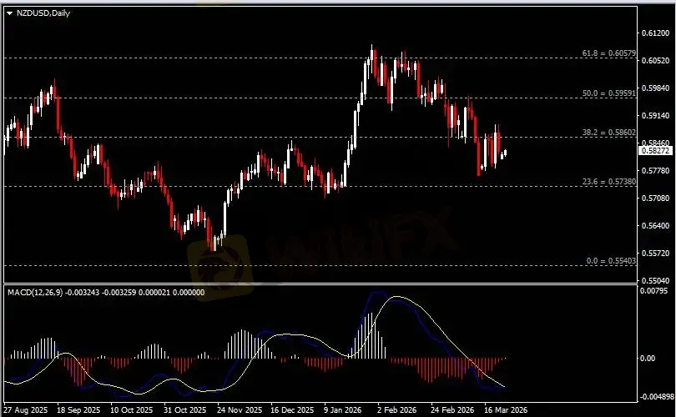Click the 0.55720 price axis value
This screenshot has height=417, width=676.
[x=655, y=254]
